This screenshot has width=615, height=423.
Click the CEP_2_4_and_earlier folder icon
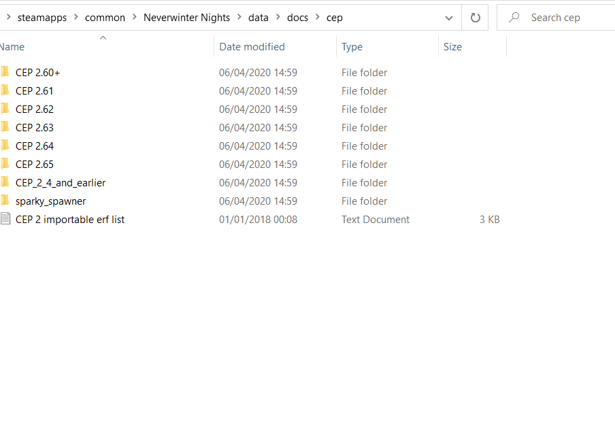tap(5, 182)
